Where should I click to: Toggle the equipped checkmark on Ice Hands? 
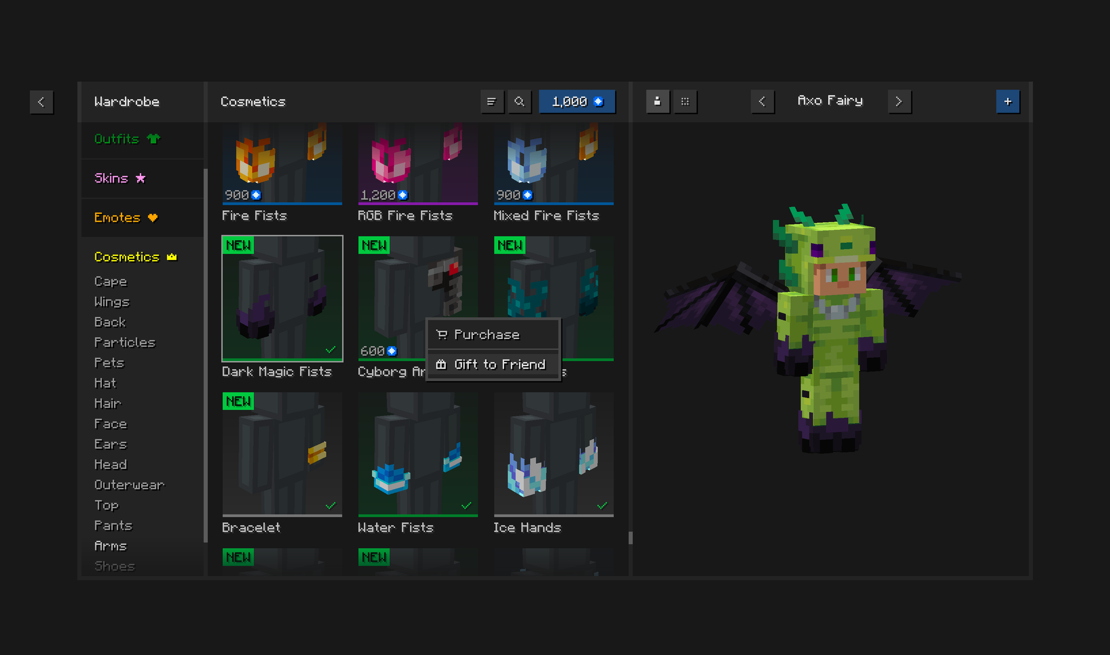[x=603, y=504]
